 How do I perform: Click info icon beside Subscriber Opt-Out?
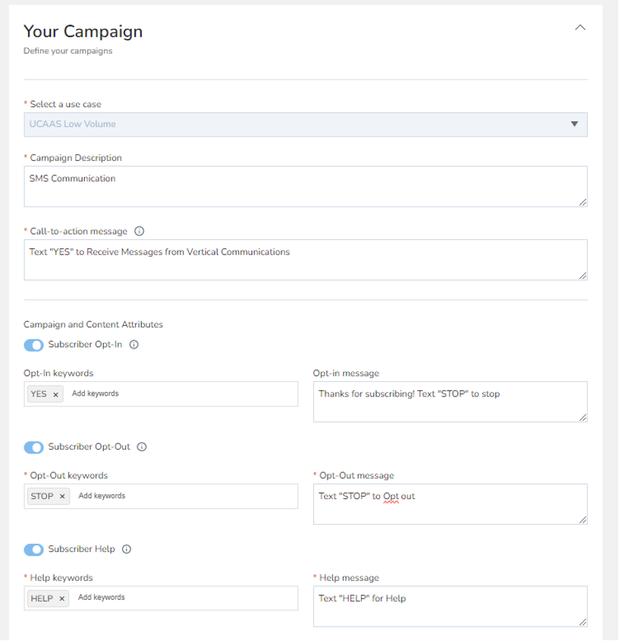tap(141, 447)
